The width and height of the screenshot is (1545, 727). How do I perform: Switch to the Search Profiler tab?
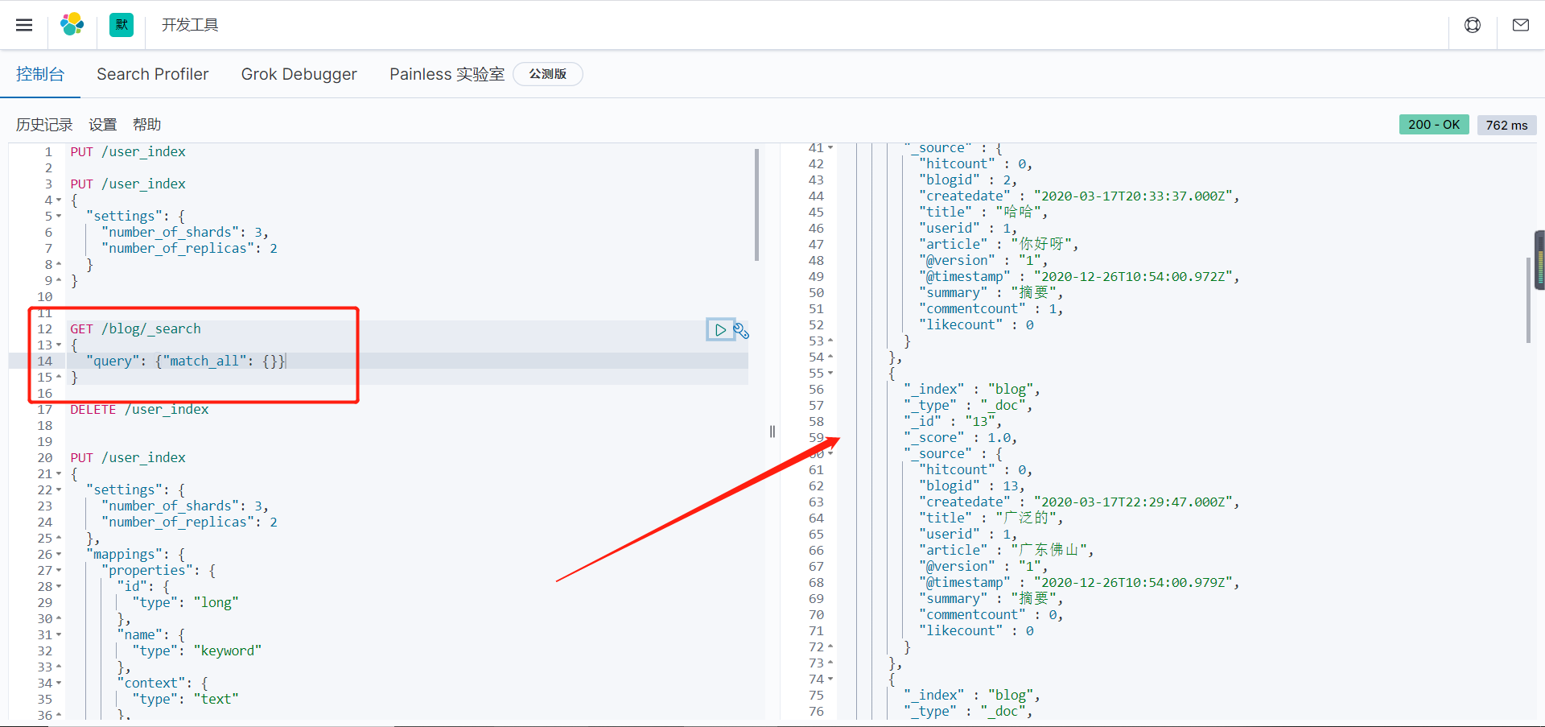pyautogui.click(x=153, y=74)
